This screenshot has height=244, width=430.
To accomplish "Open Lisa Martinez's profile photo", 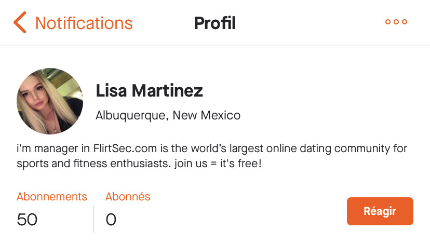I will coord(50,101).
